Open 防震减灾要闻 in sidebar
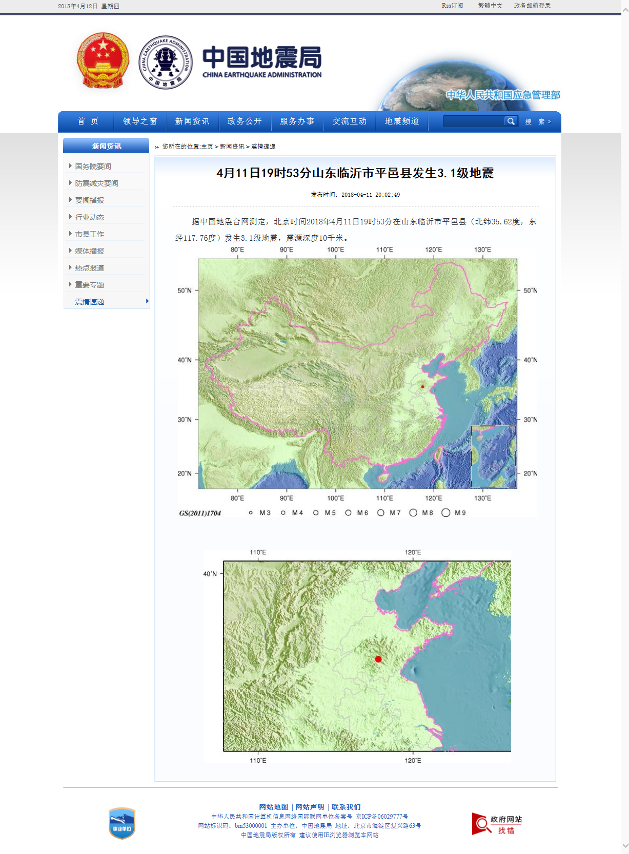 pyautogui.click(x=96, y=183)
